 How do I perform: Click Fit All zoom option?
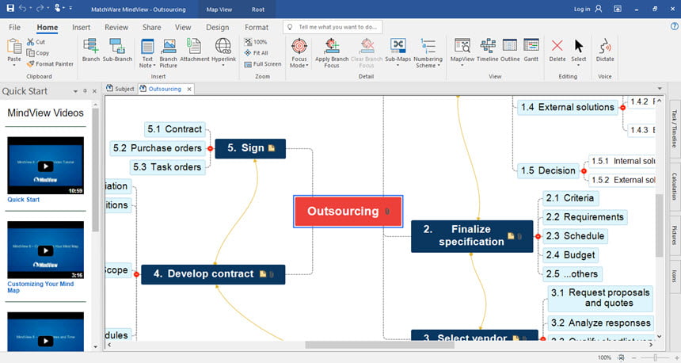point(257,52)
